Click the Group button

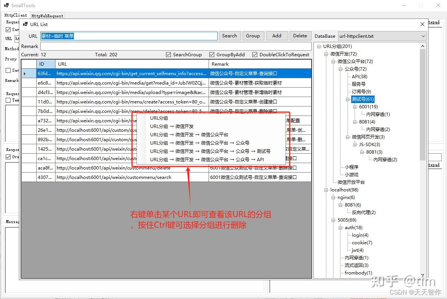(x=253, y=36)
